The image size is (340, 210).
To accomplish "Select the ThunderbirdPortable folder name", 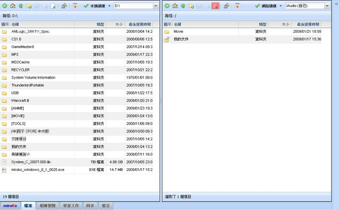I will click(28, 85).
